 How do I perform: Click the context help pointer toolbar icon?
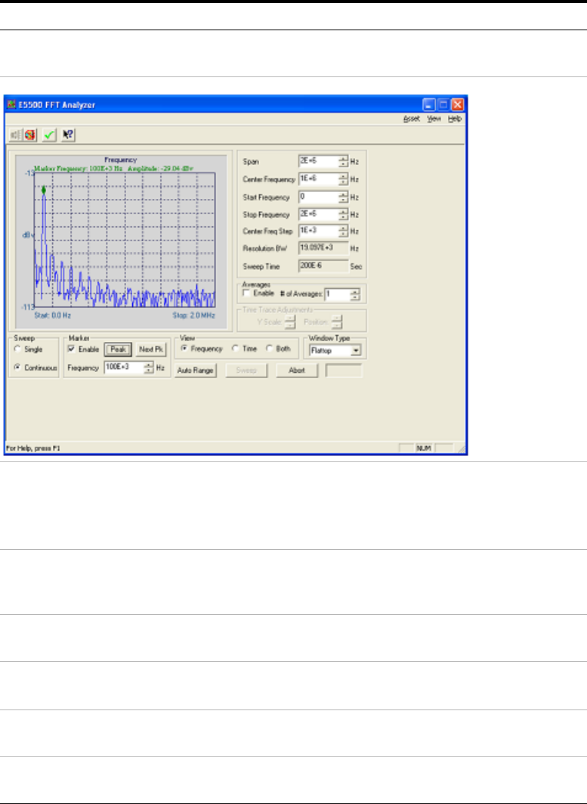point(67,135)
